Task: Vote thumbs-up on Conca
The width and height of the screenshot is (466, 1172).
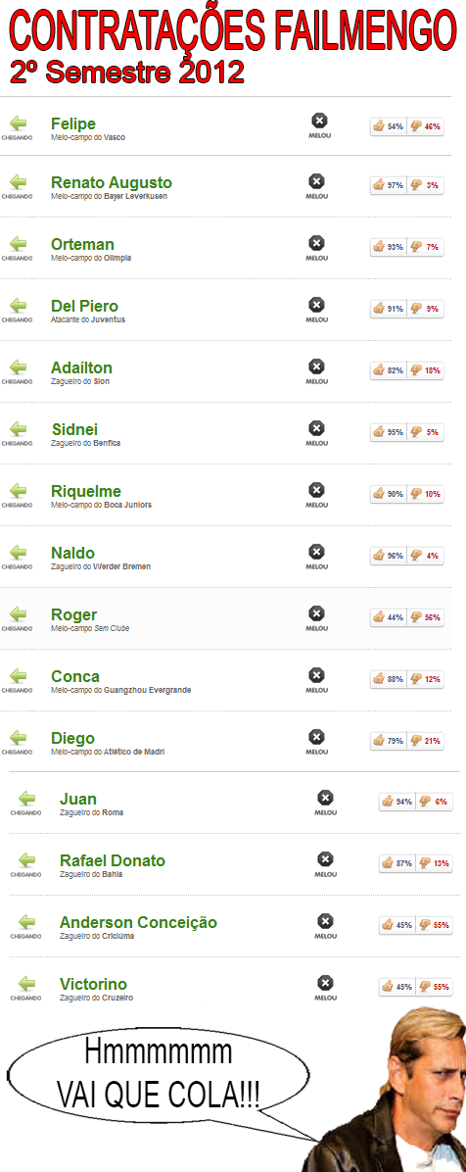Action: pyautogui.click(x=379, y=679)
